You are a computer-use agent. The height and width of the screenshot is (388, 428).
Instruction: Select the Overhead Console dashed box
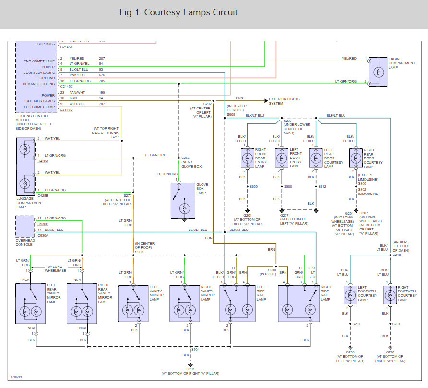25,227
